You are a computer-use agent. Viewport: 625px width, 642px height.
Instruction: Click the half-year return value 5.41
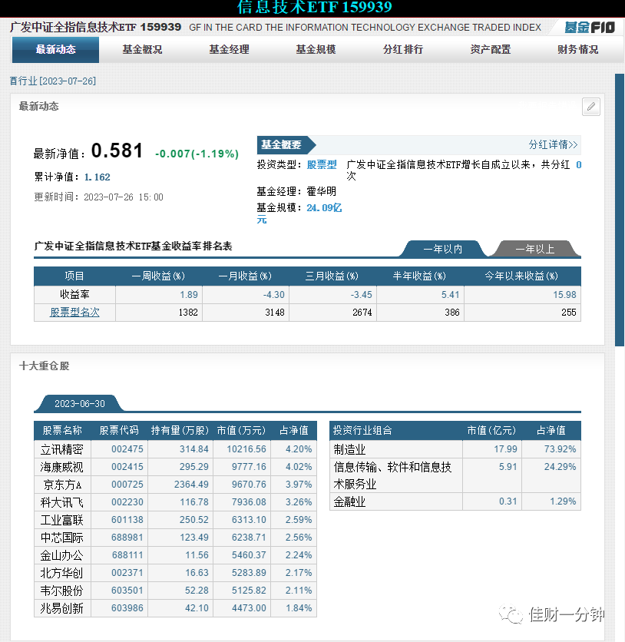pyautogui.click(x=450, y=295)
